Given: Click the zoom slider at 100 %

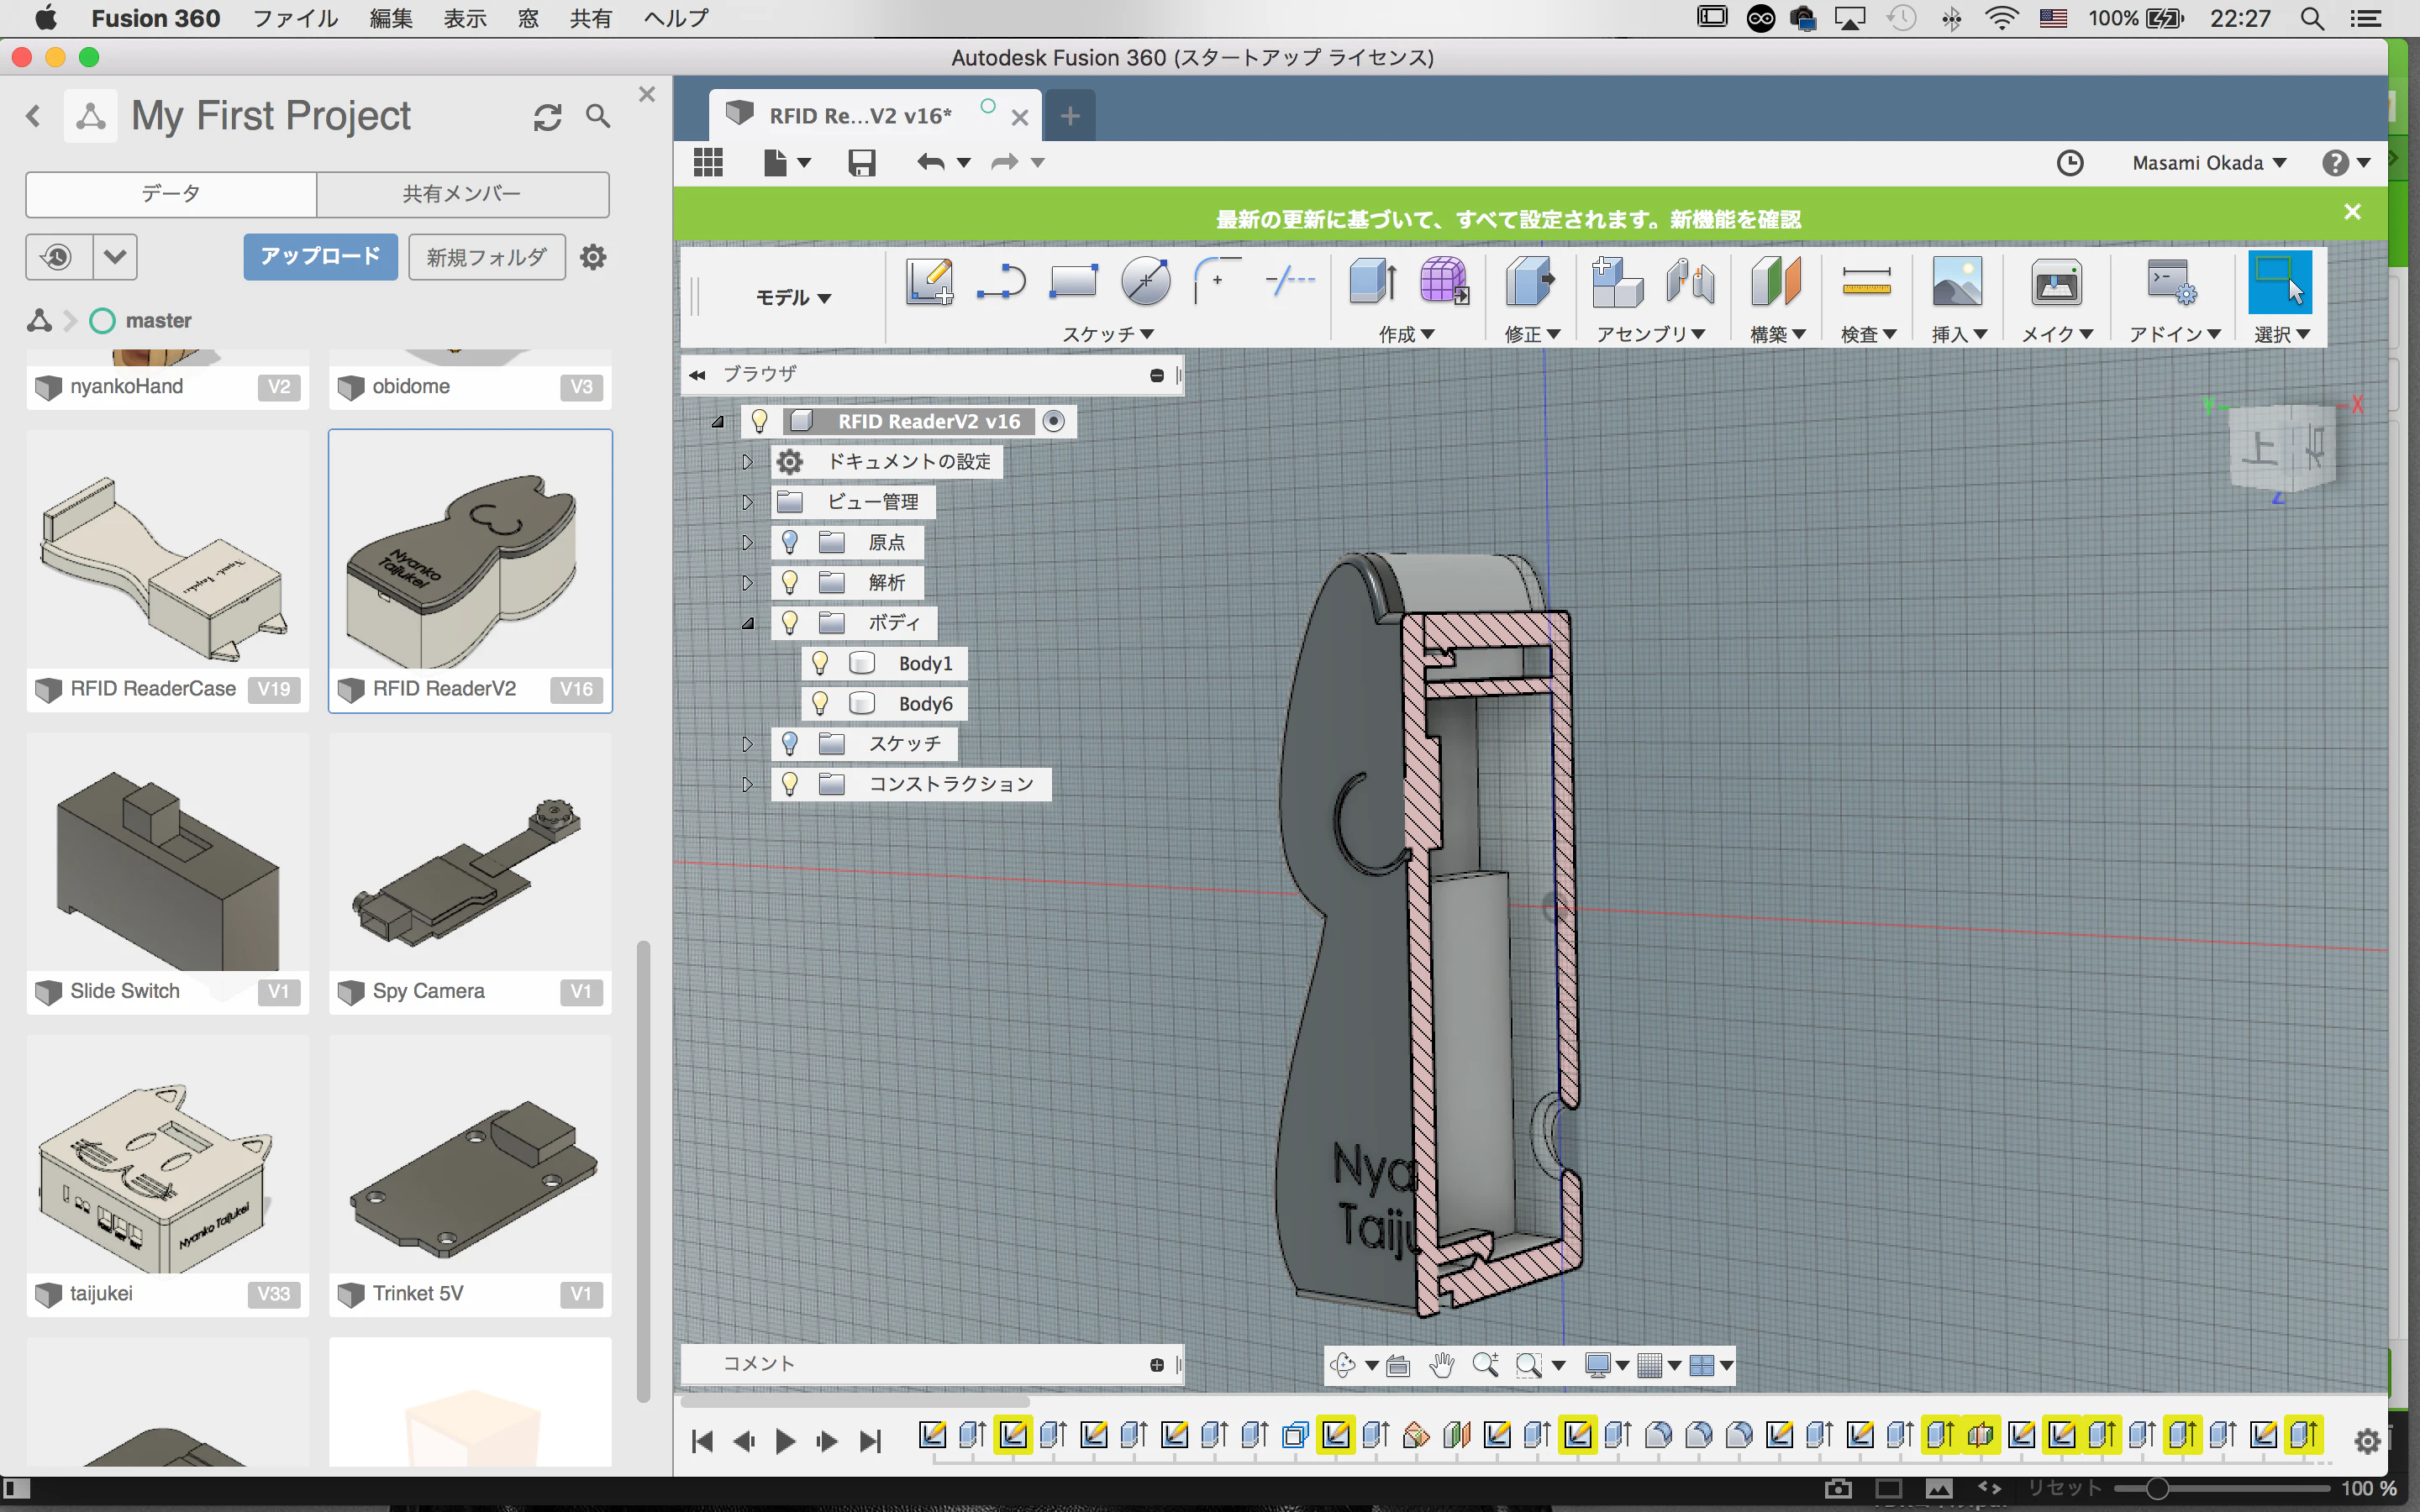Looking at the screenshot, I should (x=2156, y=1488).
